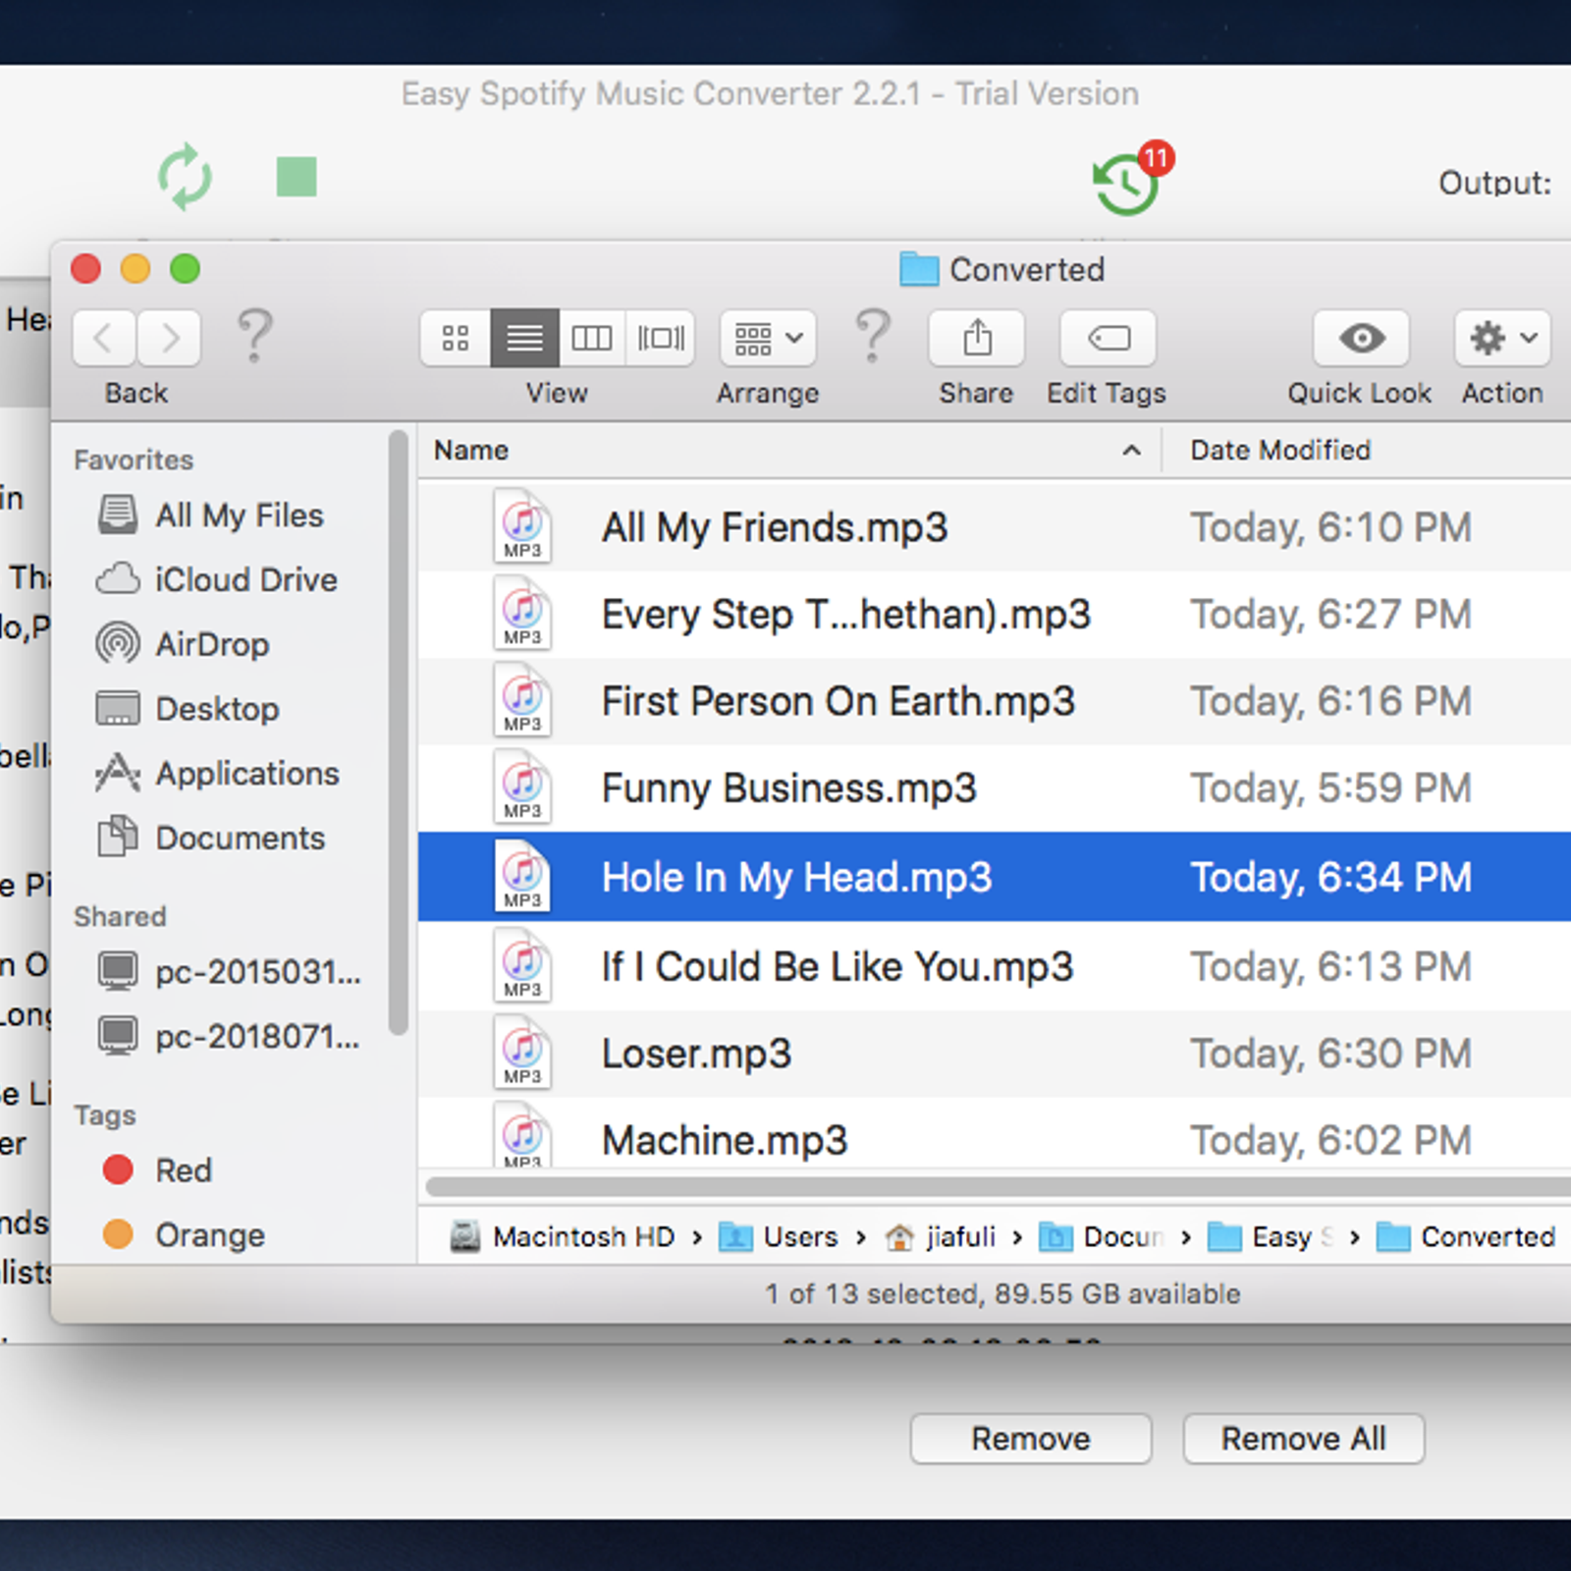This screenshot has width=1571, height=1571.
Task: Click the question mark icon next to Back
Action: tap(255, 336)
